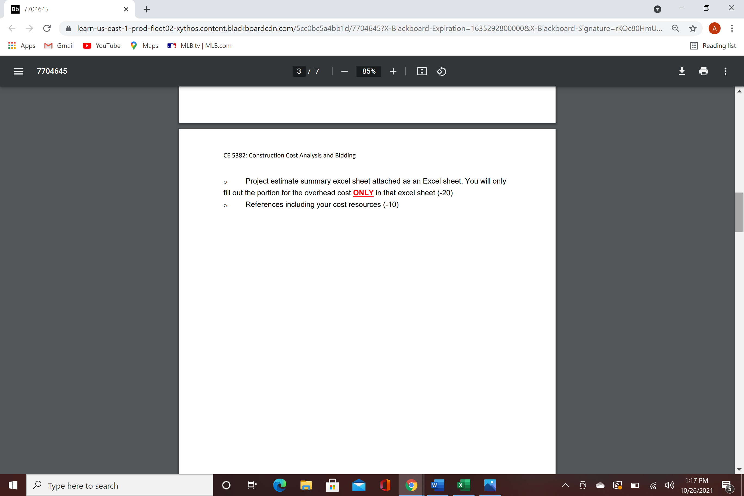Open PDF viewer more actions menu
Image resolution: width=744 pixels, height=496 pixels.
tap(725, 71)
